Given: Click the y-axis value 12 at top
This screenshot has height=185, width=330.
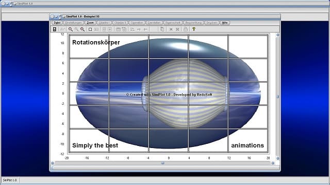Looking at the screenshot, I should coord(62,34).
